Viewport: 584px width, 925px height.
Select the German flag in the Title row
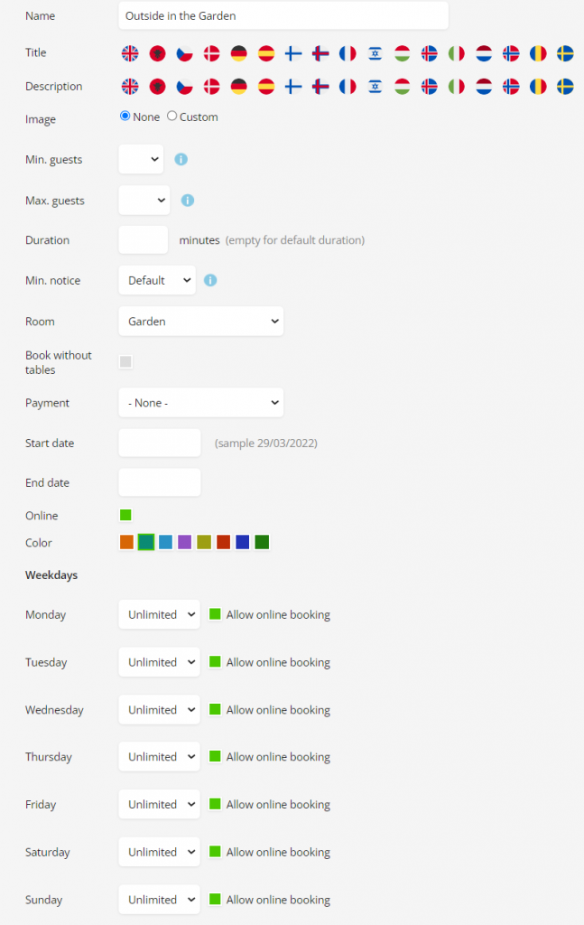tap(238, 53)
